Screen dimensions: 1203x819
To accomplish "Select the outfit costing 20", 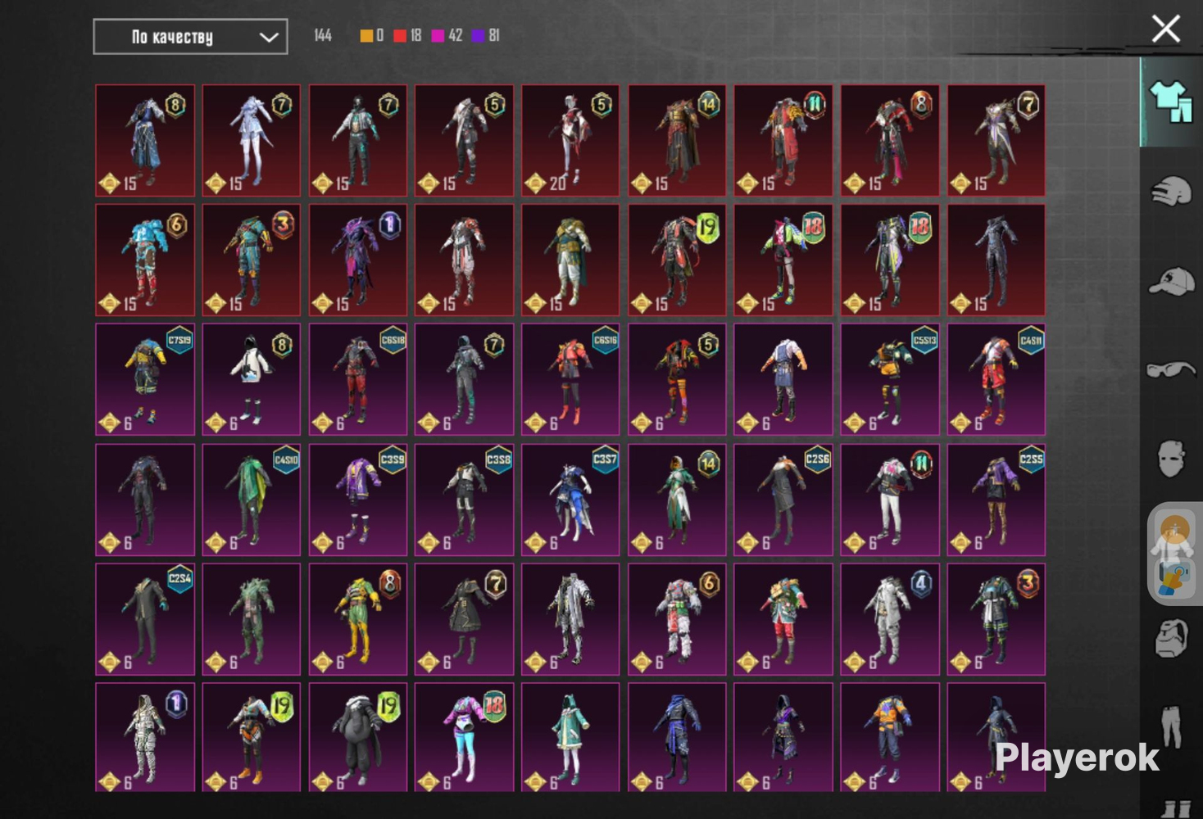I will tap(570, 140).
